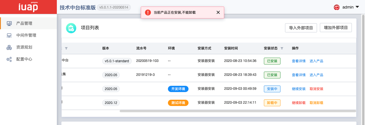Click install time 2020-09-03 00:49:59
The width and height of the screenshot is (365, 125).
click(240, 89)
